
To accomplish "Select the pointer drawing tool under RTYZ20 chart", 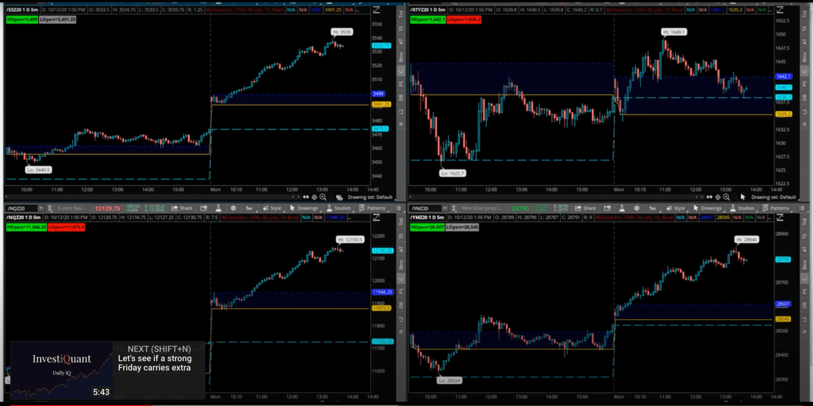I will coord(743,197).
